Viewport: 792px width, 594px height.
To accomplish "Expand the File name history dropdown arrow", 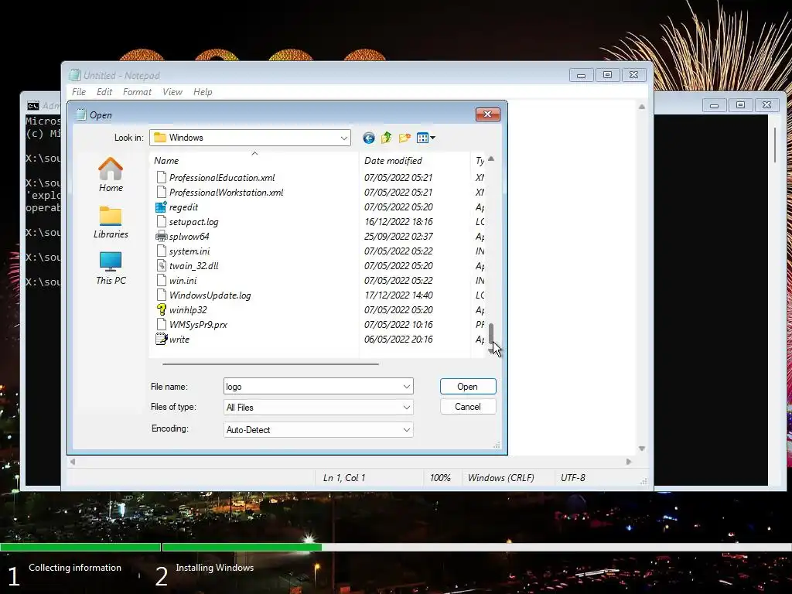I will (x=407, y=387).
